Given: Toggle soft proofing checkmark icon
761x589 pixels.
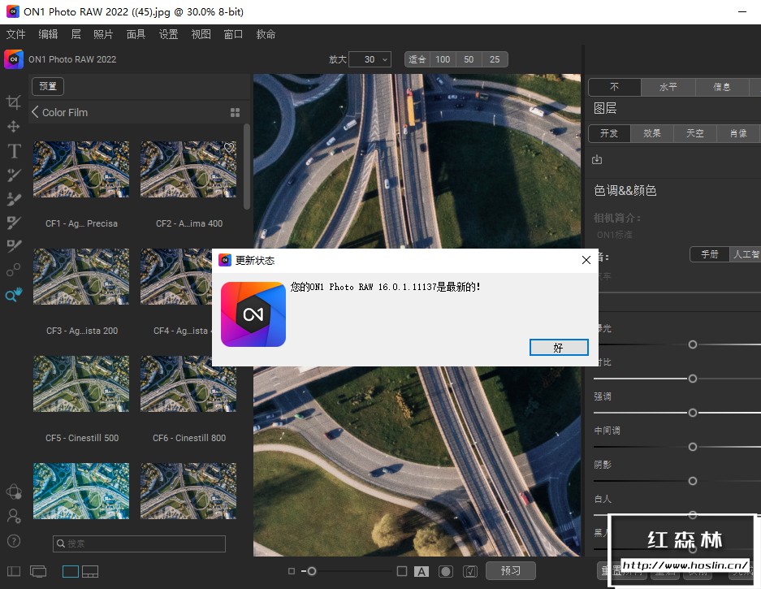Looking at the screenshot, I should point(469,571).
